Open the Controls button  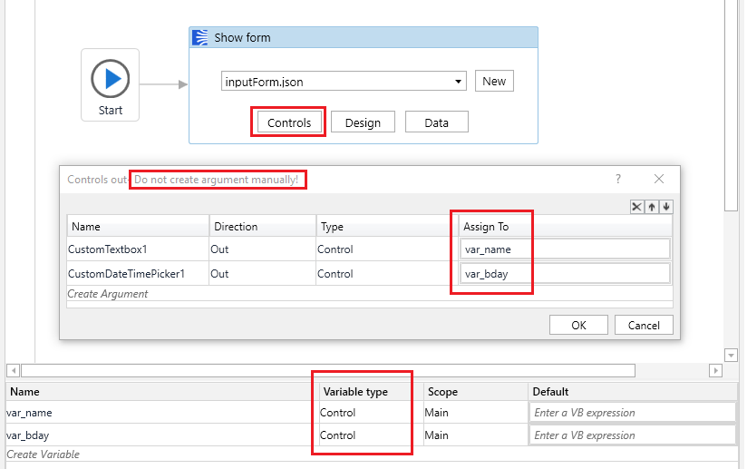[289, 122]
